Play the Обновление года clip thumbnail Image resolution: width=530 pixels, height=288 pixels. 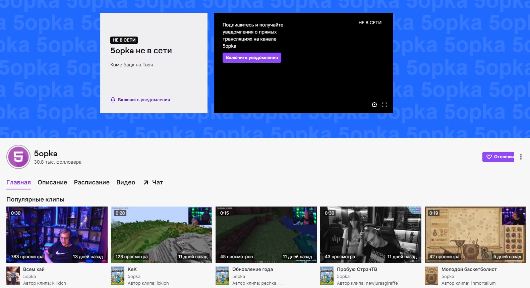click(x=266, y=235)
